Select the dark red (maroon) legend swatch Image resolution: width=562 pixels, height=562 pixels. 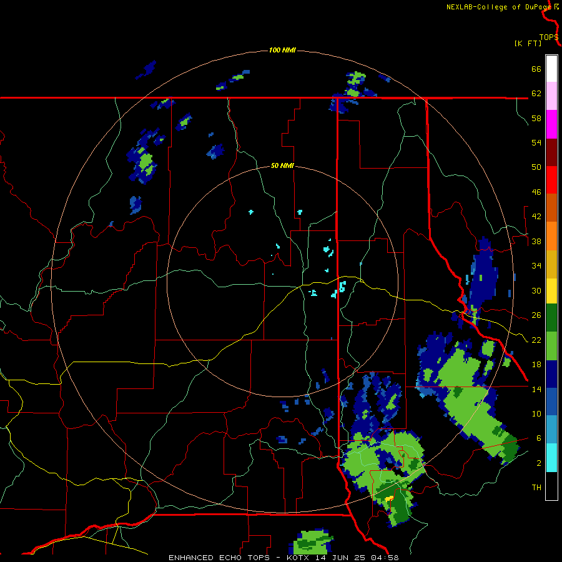click(551, 152)
